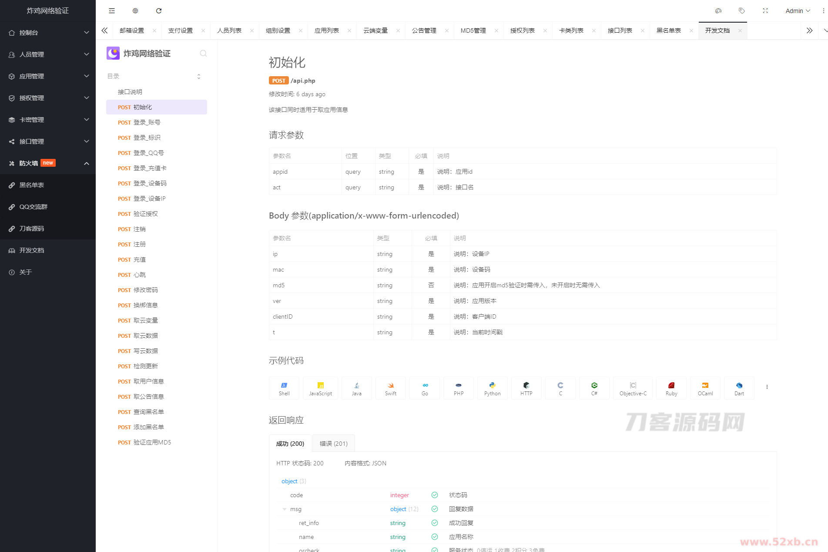Click the fullscreen icon in header
The image size is (828, 552).
pos(765,11)
